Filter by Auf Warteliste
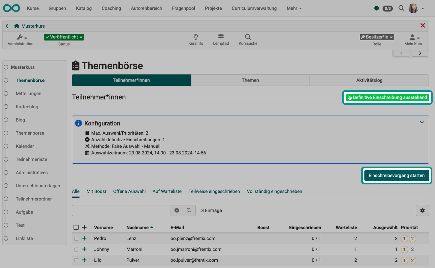Image resolution: width=435 pixels, height=268 pixels. 167,191
